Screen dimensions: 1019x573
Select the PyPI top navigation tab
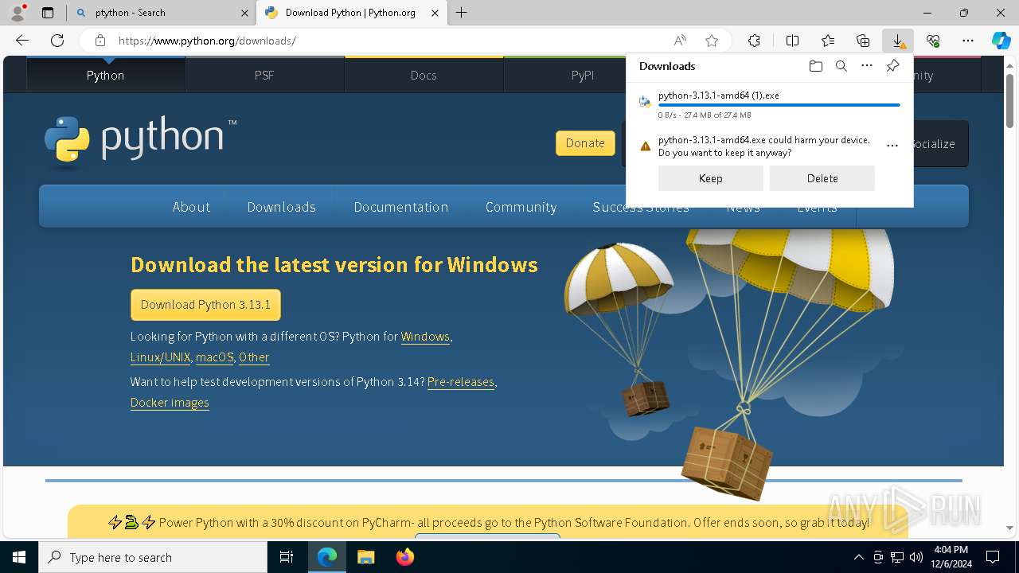pyautogui.click(x=583, y=75)
